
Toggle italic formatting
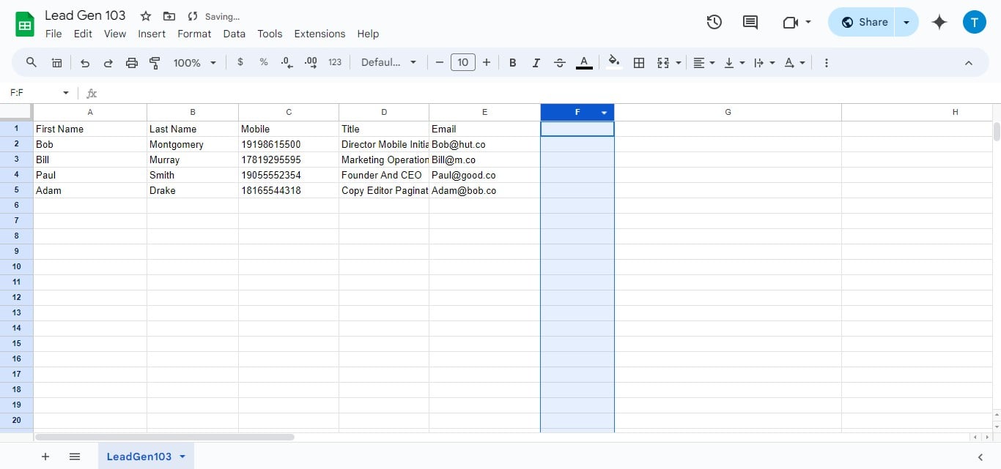(536, 62)
